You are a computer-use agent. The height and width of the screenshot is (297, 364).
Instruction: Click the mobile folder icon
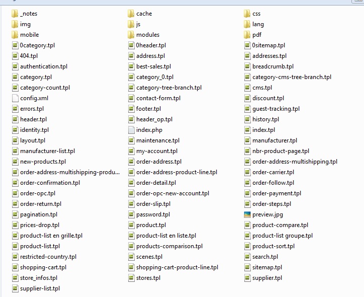(x=15, y=35)
